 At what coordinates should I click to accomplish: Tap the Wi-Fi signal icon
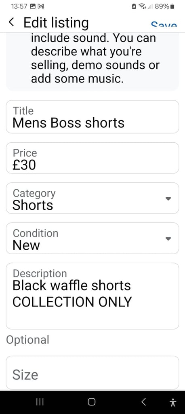[143, 6]
